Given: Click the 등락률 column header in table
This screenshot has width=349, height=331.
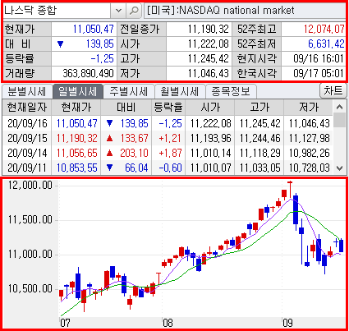Looking at the screenshot, I should click(x=168, y=108).
